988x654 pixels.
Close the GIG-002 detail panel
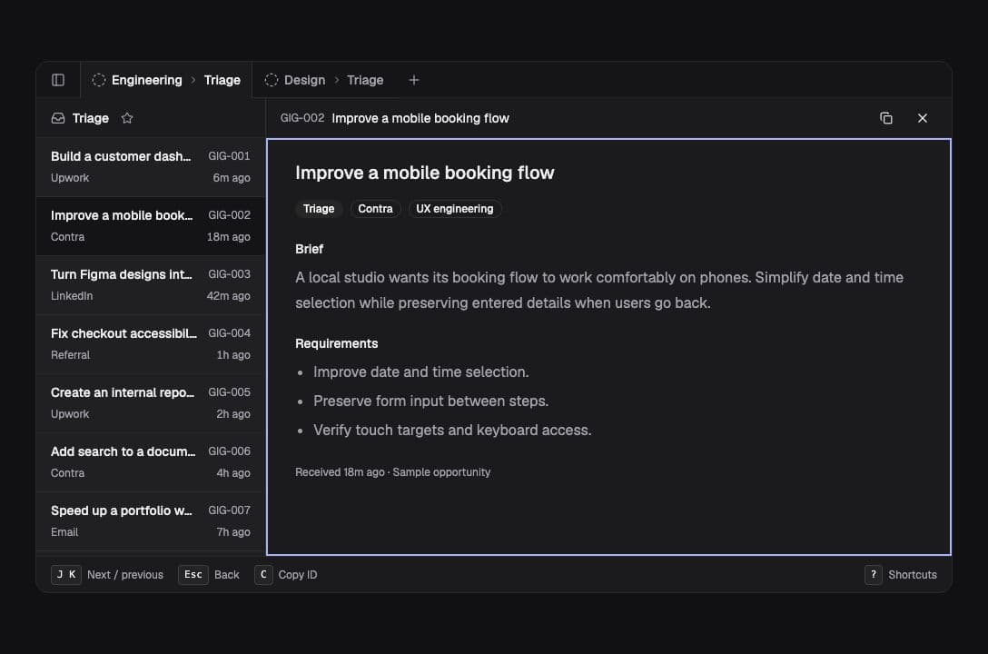tap(923, 118)
